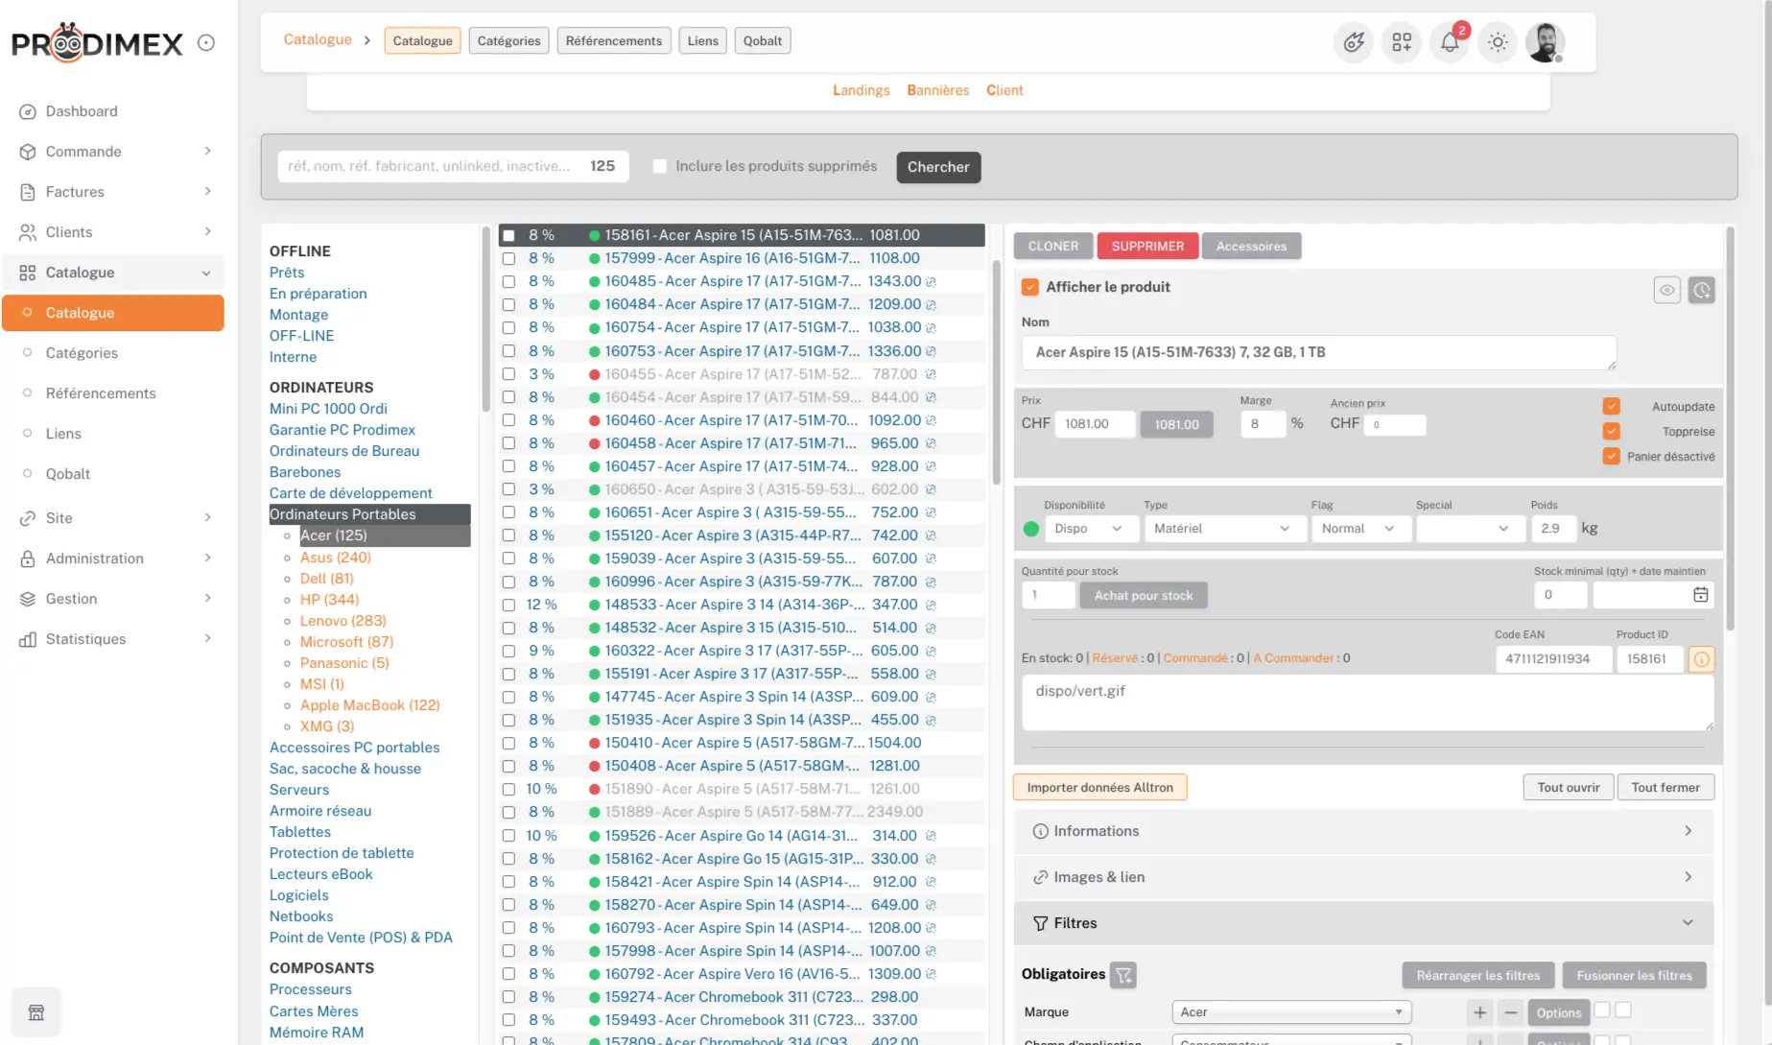This screenshot has height=1045, width=1772.
Task: Toggle light theme sun icon
Action: coord(1498,42)
